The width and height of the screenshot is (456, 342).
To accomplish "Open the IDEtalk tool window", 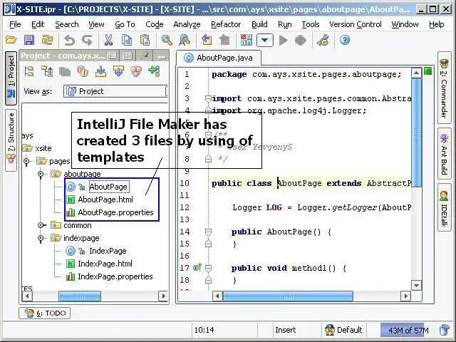I will [444, 207].
